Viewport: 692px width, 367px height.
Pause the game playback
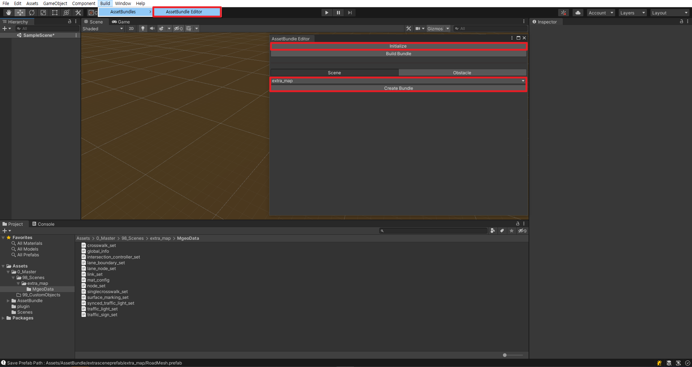pyautogui.click(x=338, y=13)
